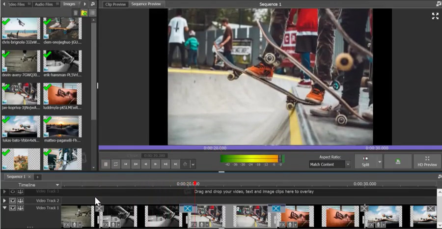Open the blue highlighted transition before playhead
Viewport: 442px width, 229px height.
(188, 209)
